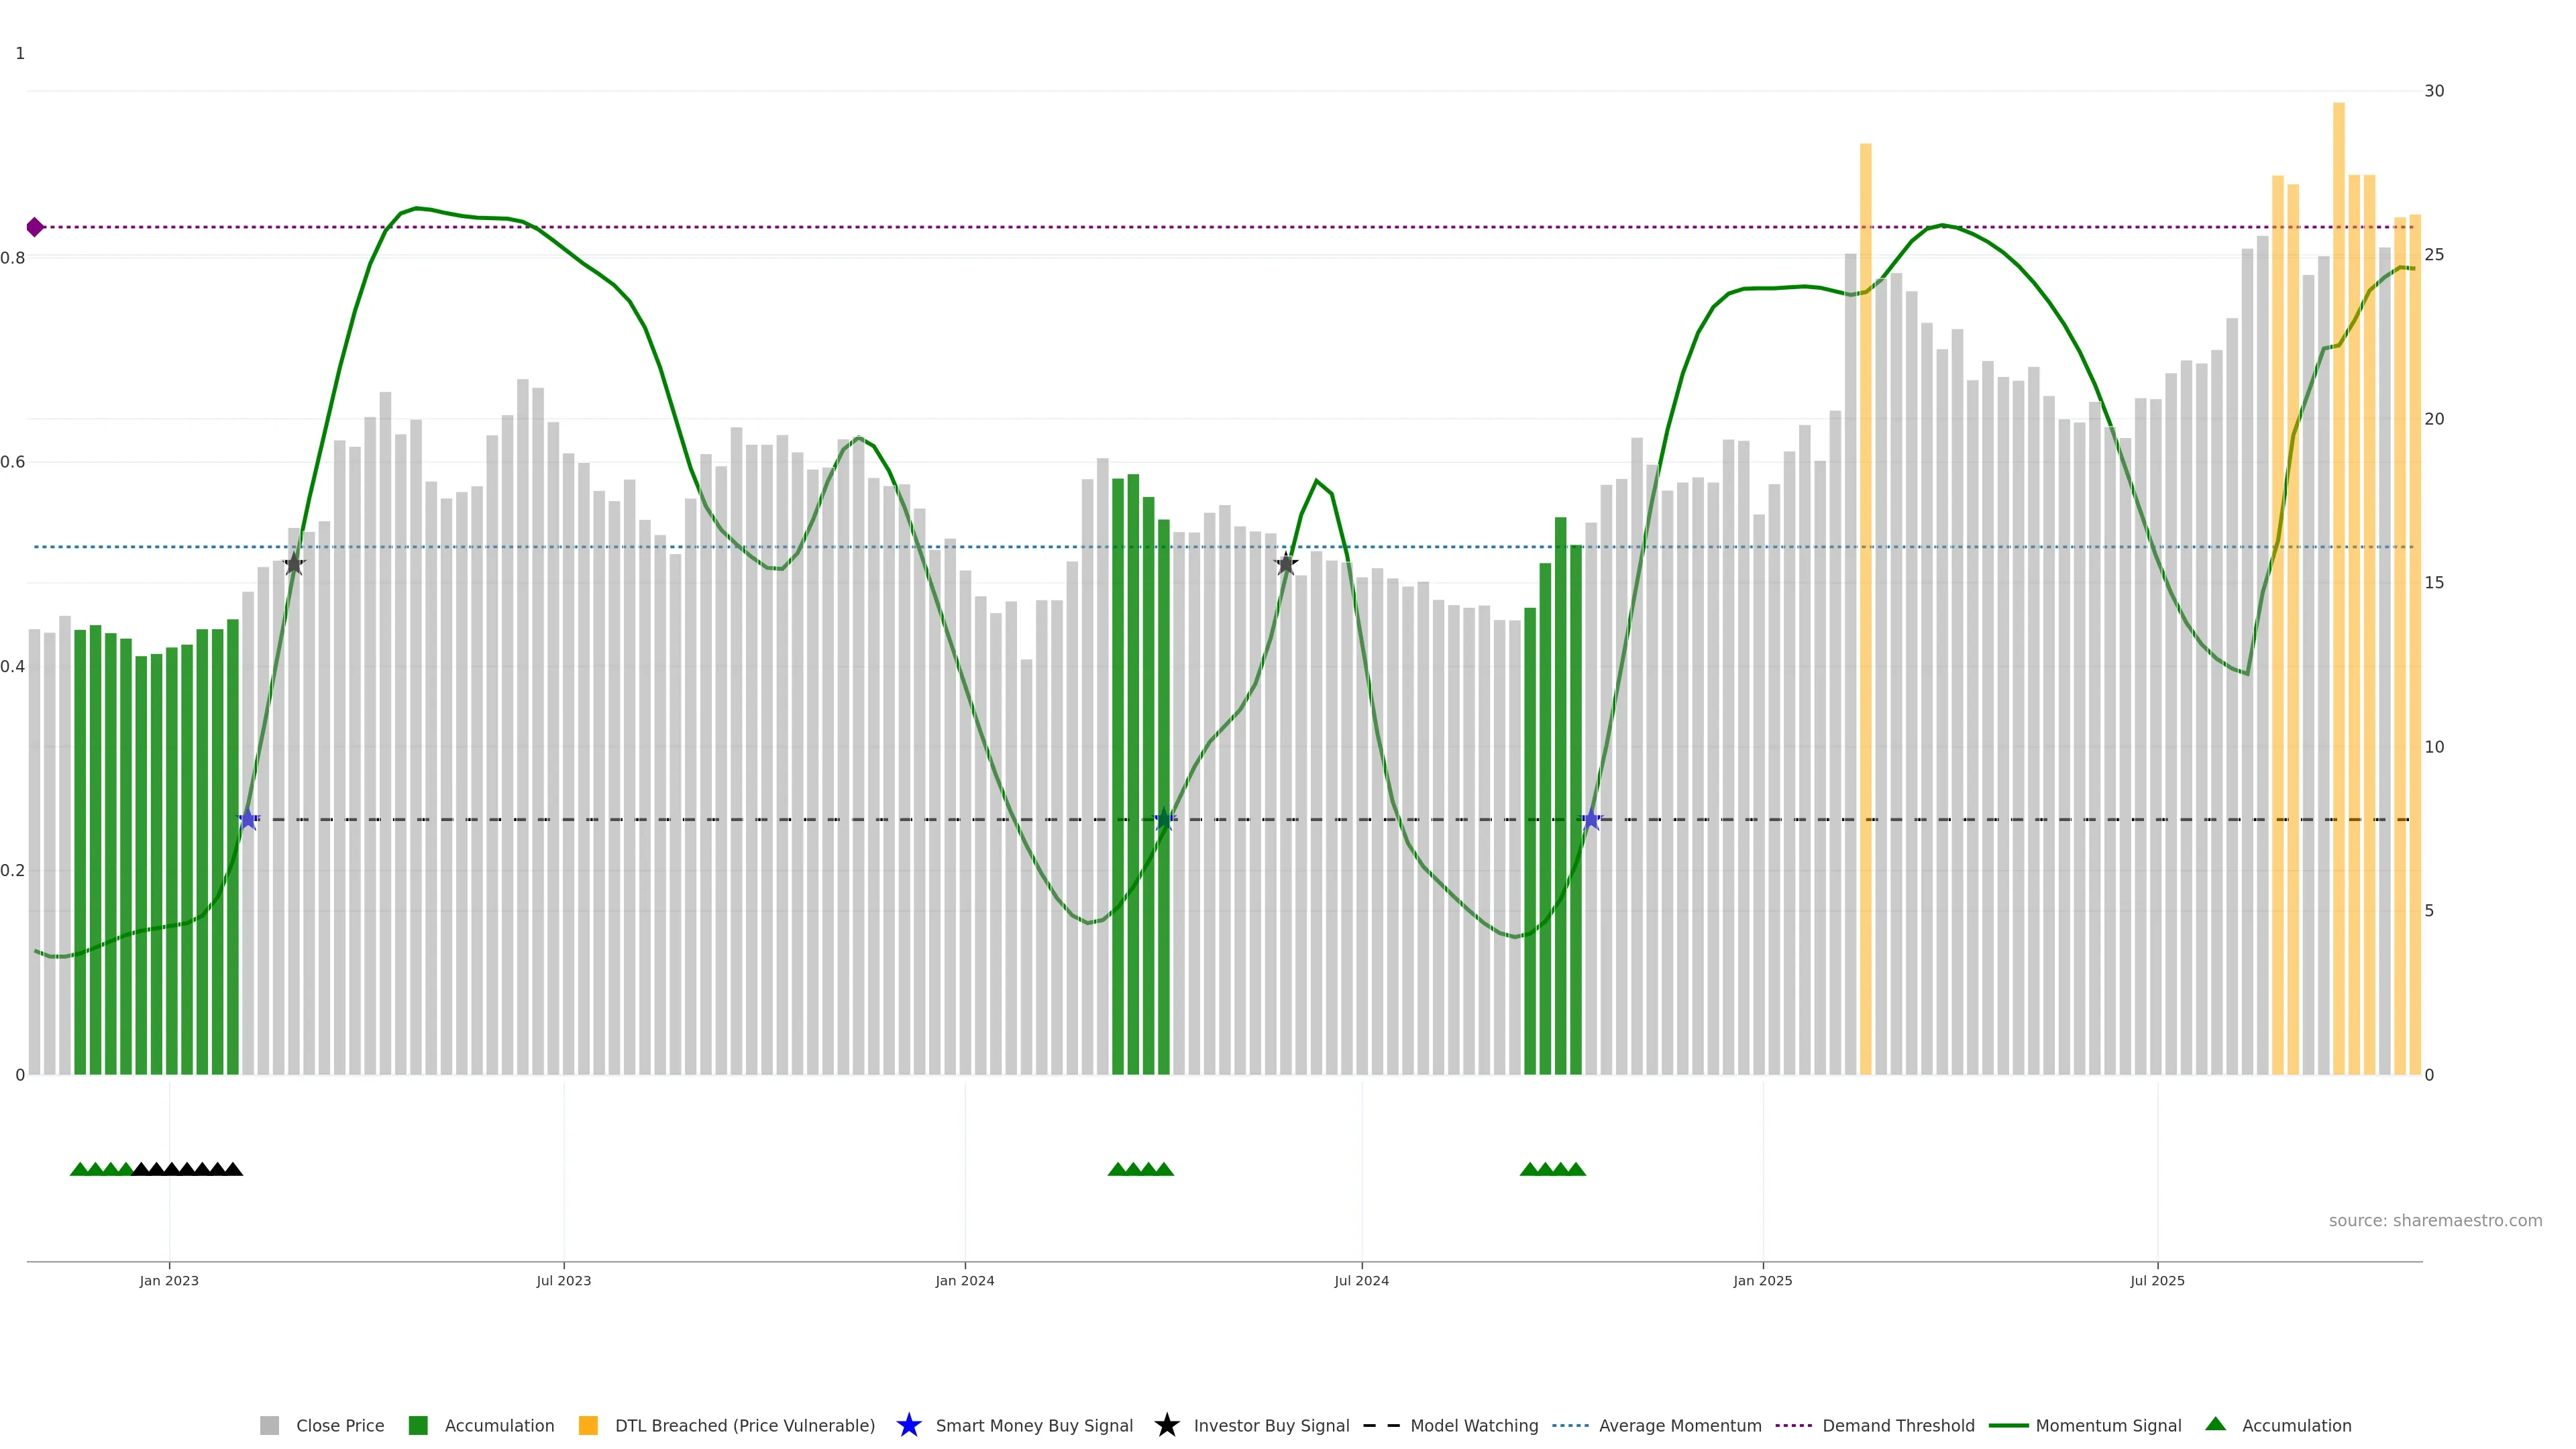Toggle DTL Breached (Price Vulnerable) legend entry
This screenshot has width=2576, height=1449.
click(x=744, y=1425)
